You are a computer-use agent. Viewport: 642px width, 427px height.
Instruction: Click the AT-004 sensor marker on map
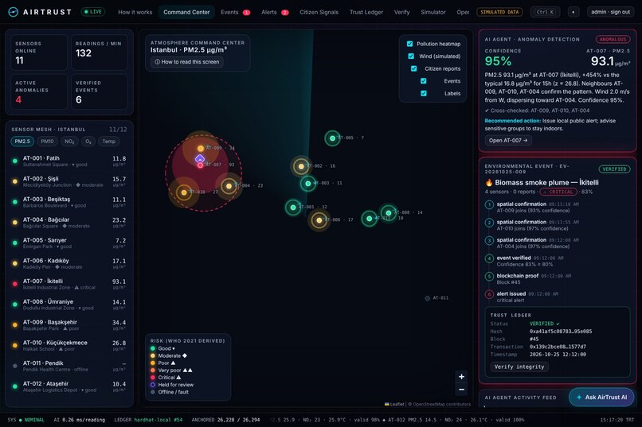[x=229, y=186]
